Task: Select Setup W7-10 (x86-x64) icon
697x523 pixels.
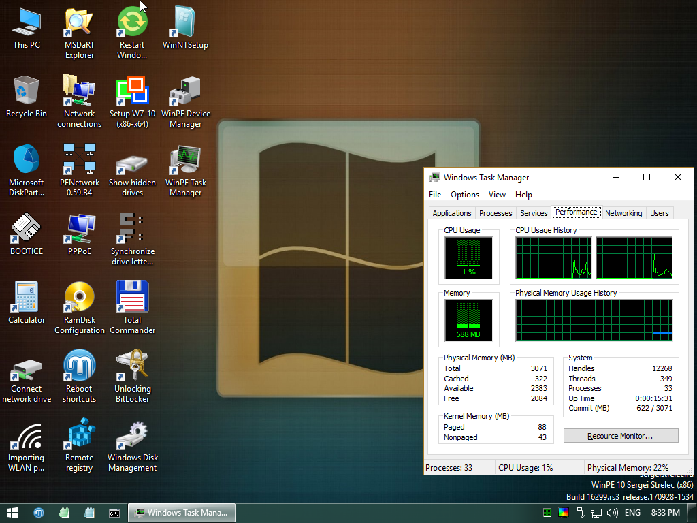Action: pos(132,101)
